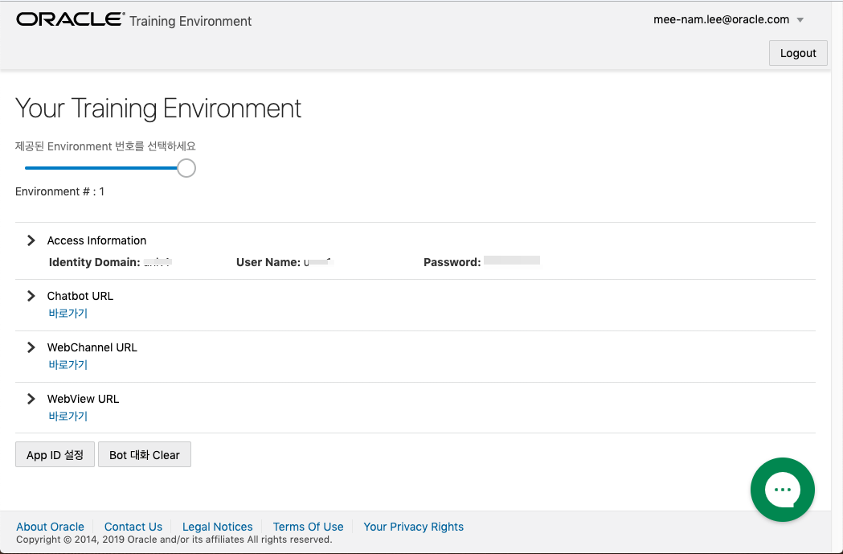Click the Identity Domain label

95,262
